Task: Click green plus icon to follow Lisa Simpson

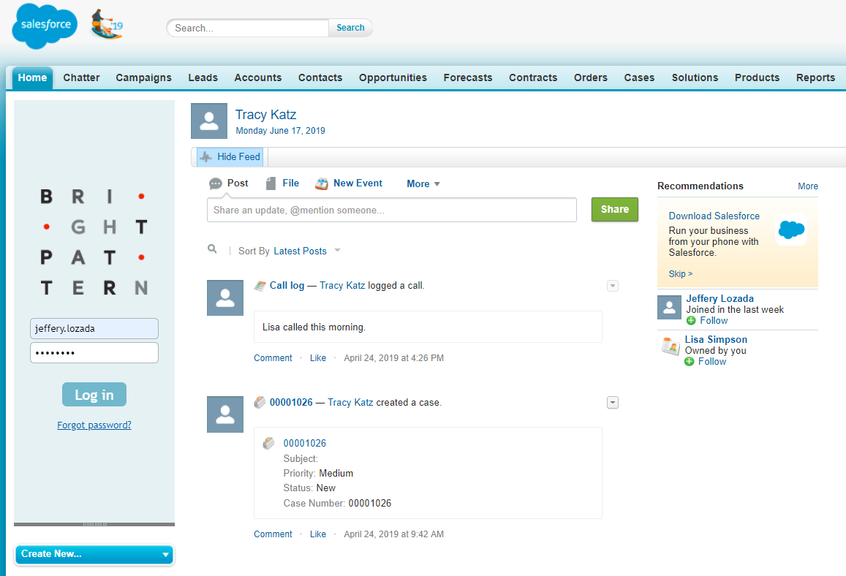Action: (689, 361)
